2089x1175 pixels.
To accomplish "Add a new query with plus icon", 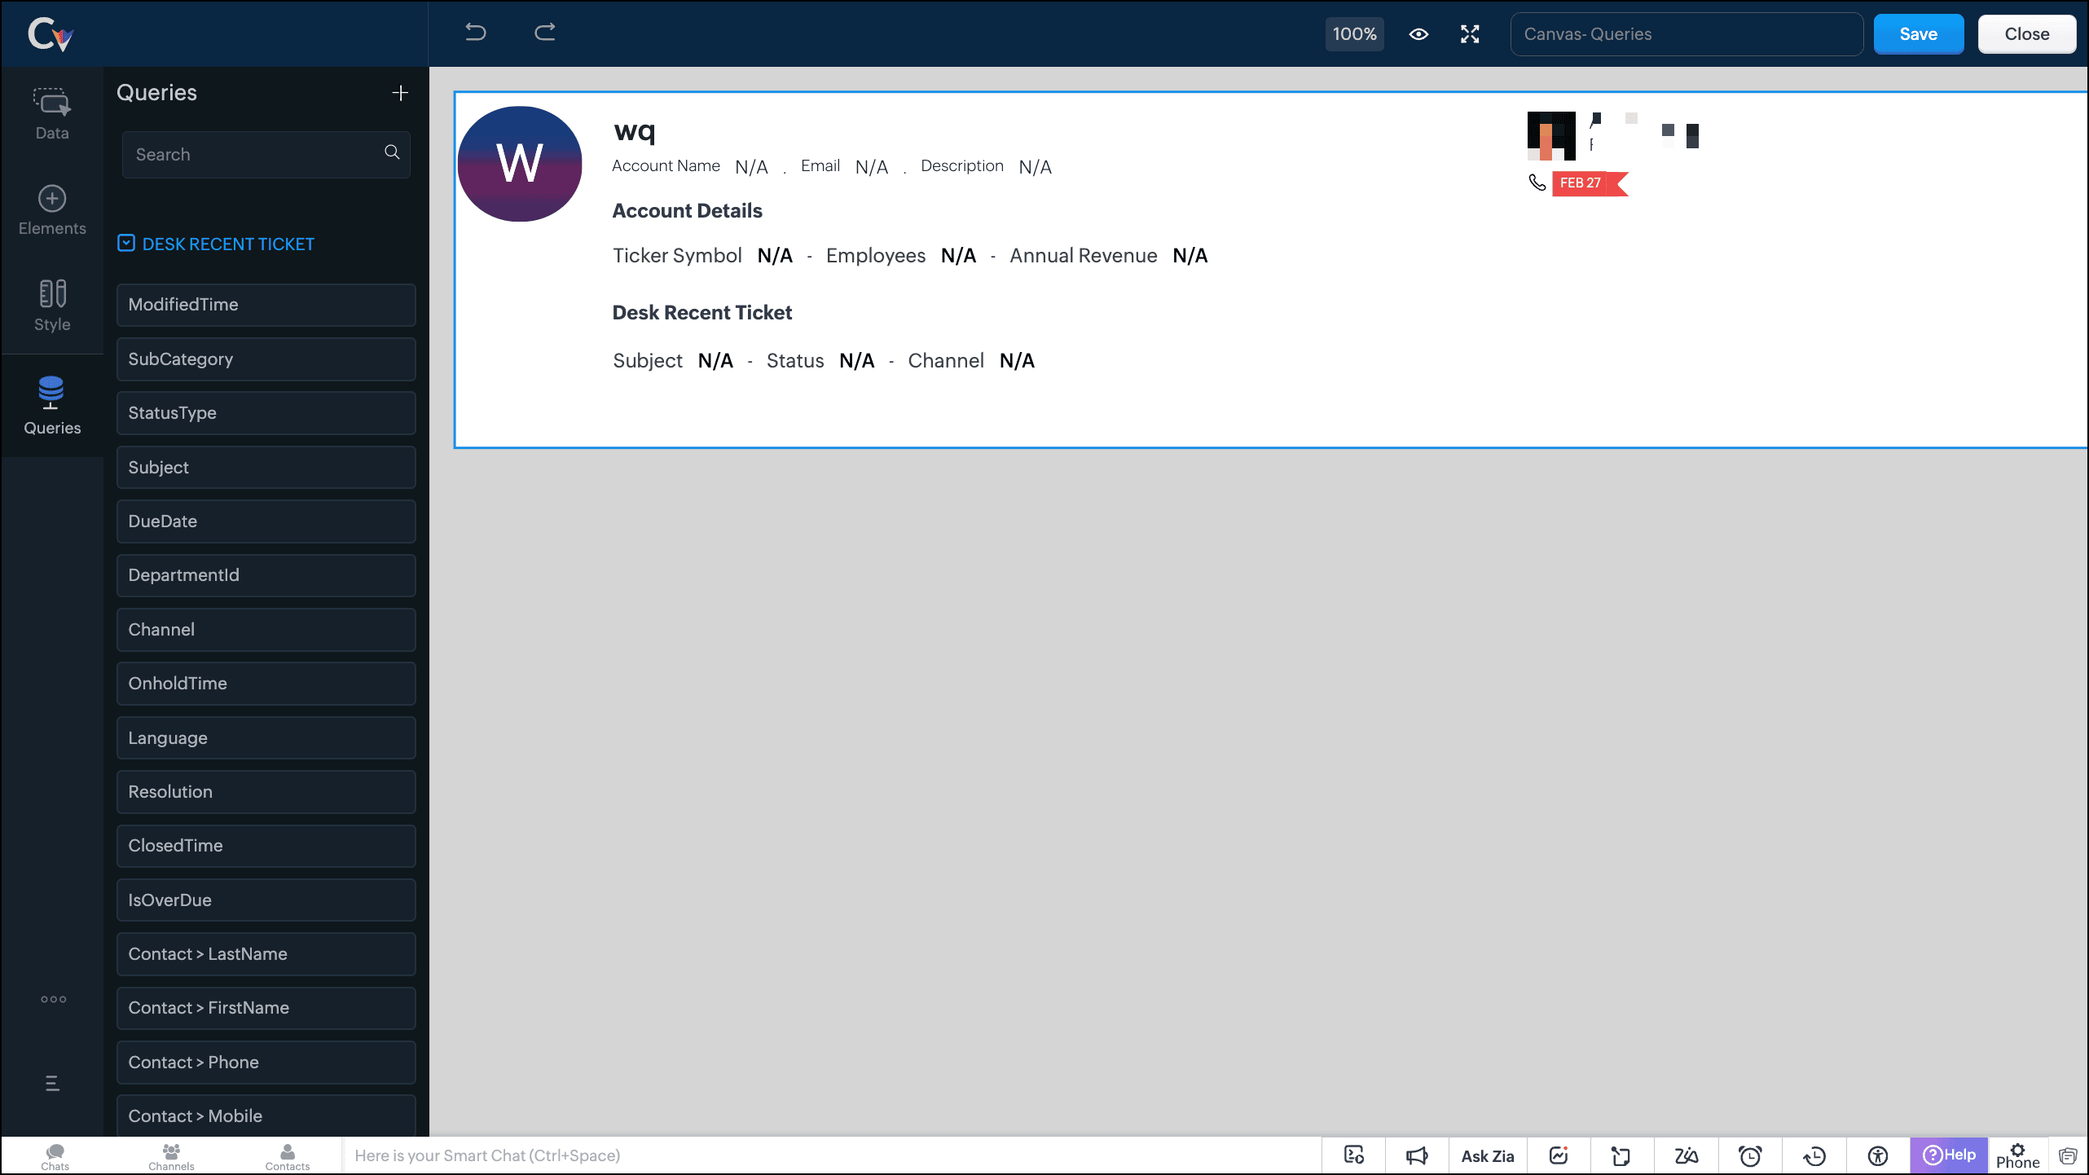I will point(400,93).
